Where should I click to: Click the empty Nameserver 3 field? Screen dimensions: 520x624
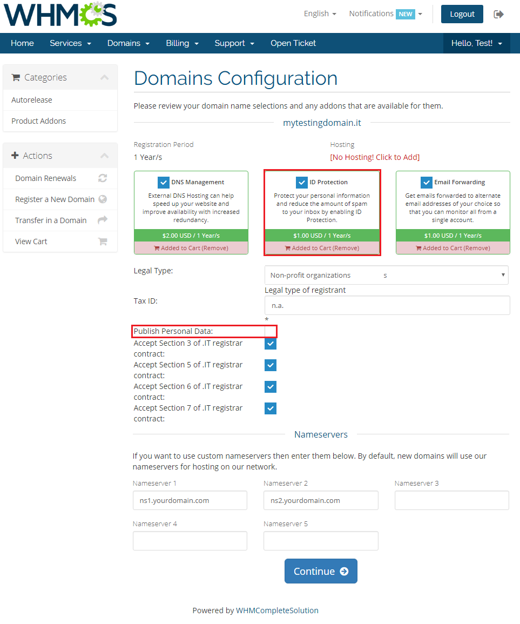(x=451, y=500)
